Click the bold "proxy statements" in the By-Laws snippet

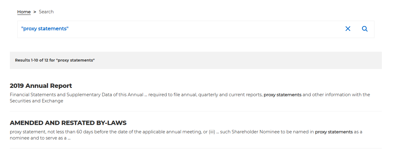(334, 132)
